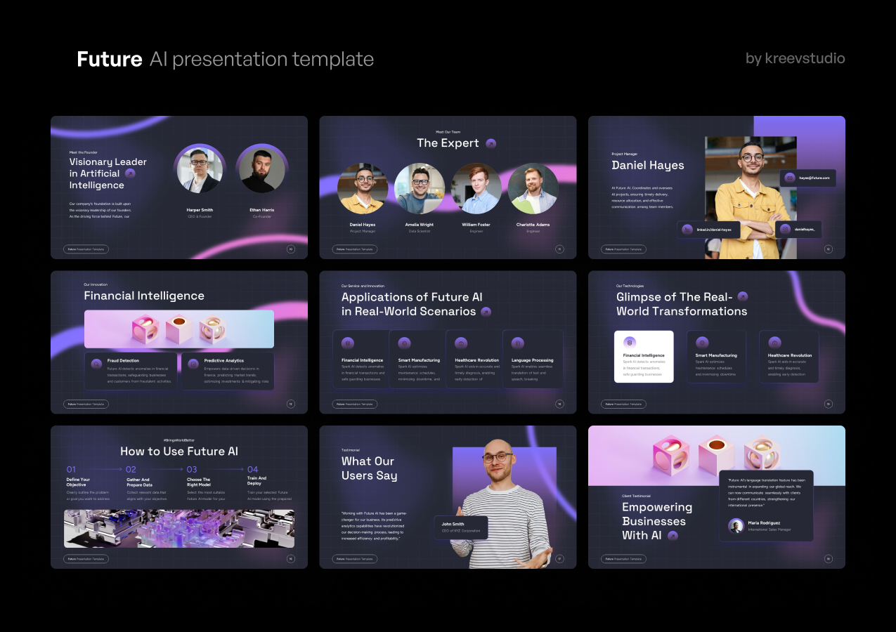Click the Fraud Detection icon on Financial Intelligence slide

click(x=97, y=365)
